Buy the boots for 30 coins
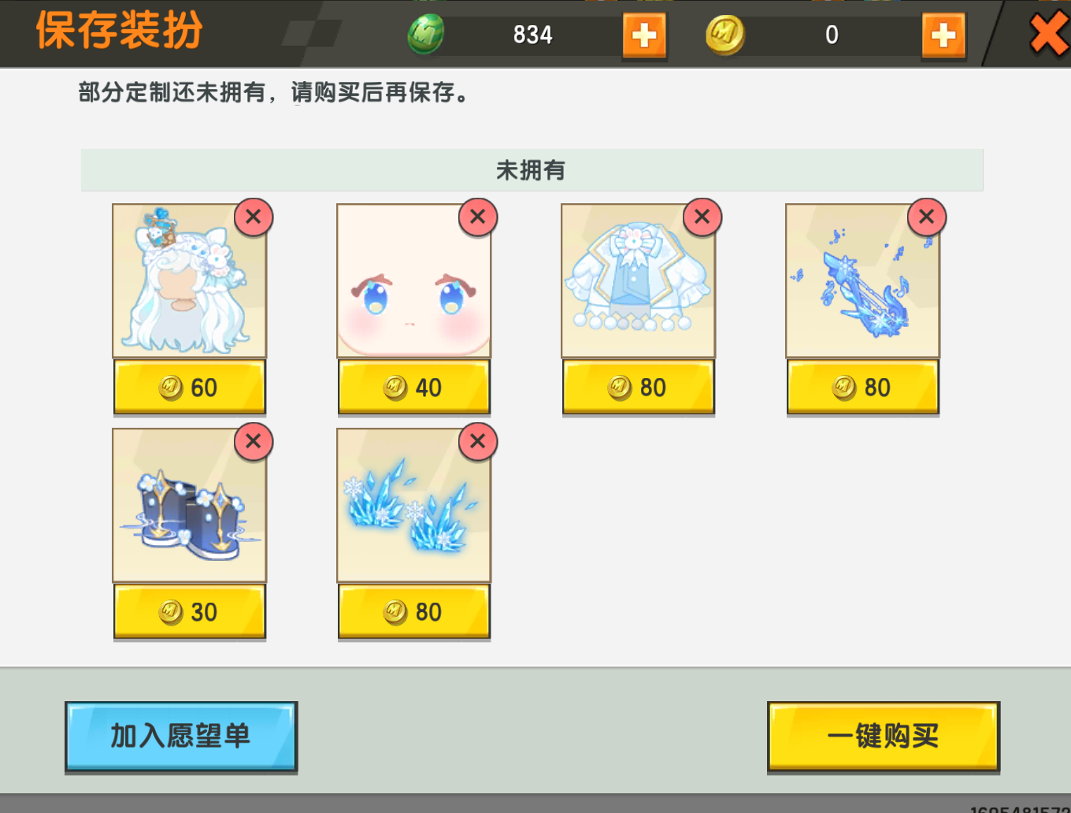This screenshot has width=1071, height=813. (190, 611)
